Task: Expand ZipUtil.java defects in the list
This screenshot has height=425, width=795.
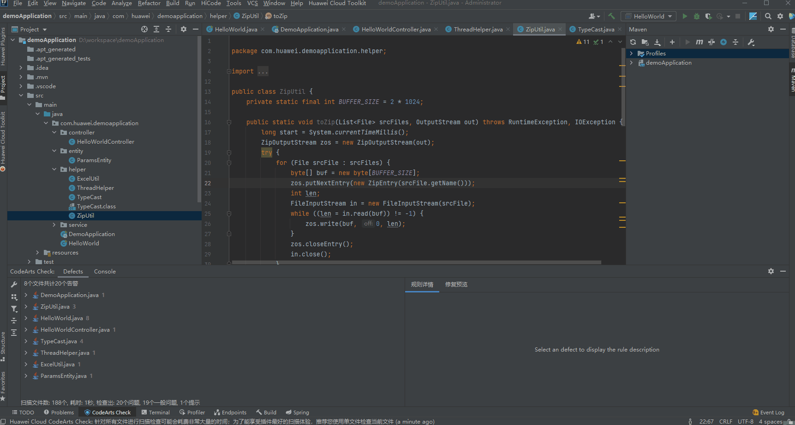Action: click(x=26, y=307)
